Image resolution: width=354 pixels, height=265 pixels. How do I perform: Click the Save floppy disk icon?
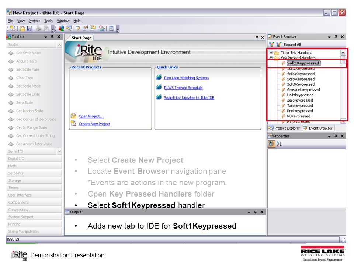(x=29, y=28)
